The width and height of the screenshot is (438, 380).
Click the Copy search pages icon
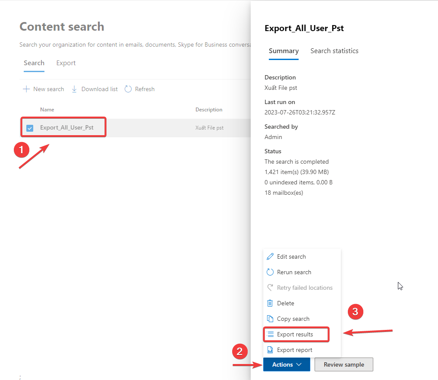270,319
